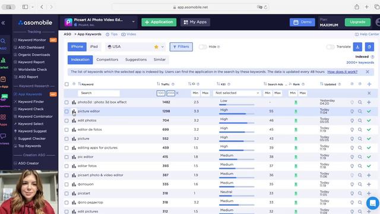
Task: Switch to Similar tab
Action: coord(160,59)
